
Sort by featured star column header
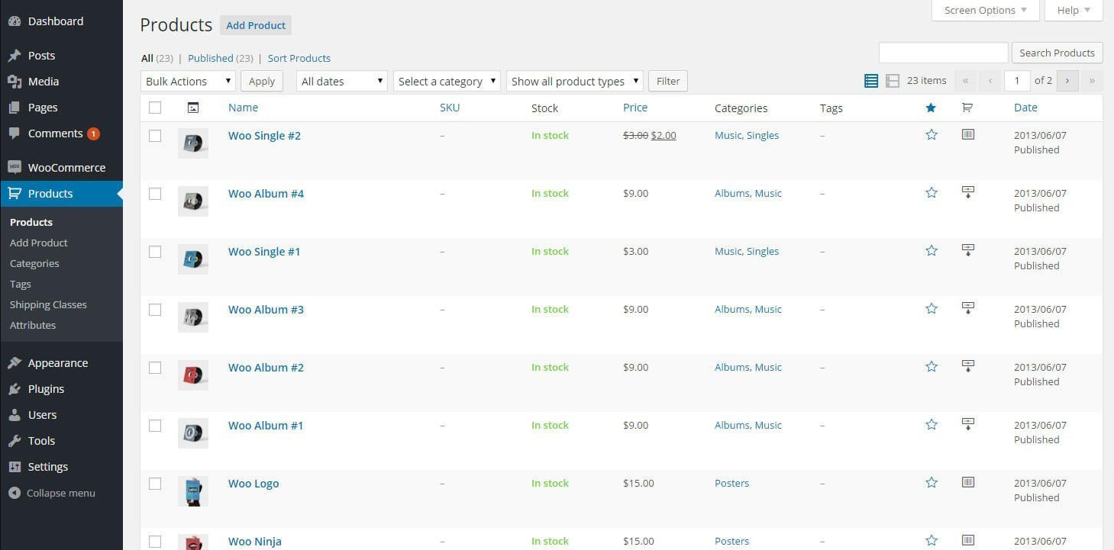pyautogui.click(x=930, y=108)
